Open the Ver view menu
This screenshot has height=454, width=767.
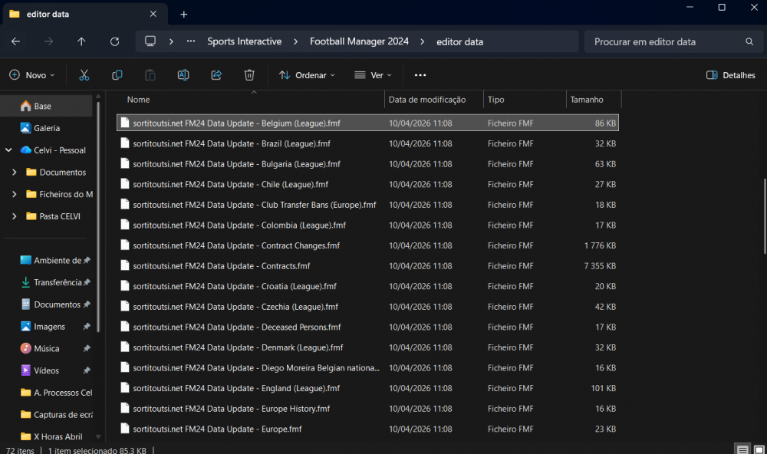374,75
